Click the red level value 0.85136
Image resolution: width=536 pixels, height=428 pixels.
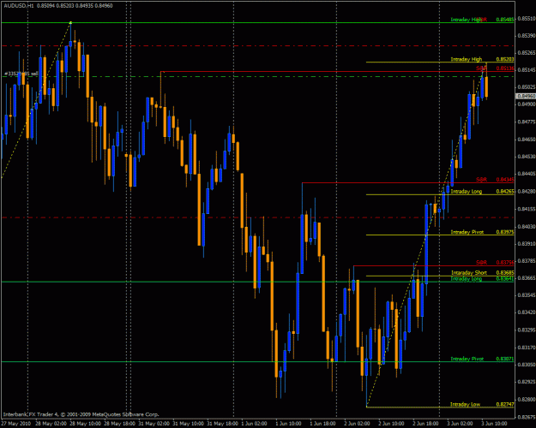coord(505,68)
